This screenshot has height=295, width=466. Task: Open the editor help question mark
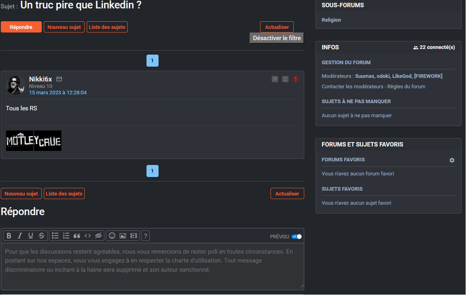click(145, 236)
